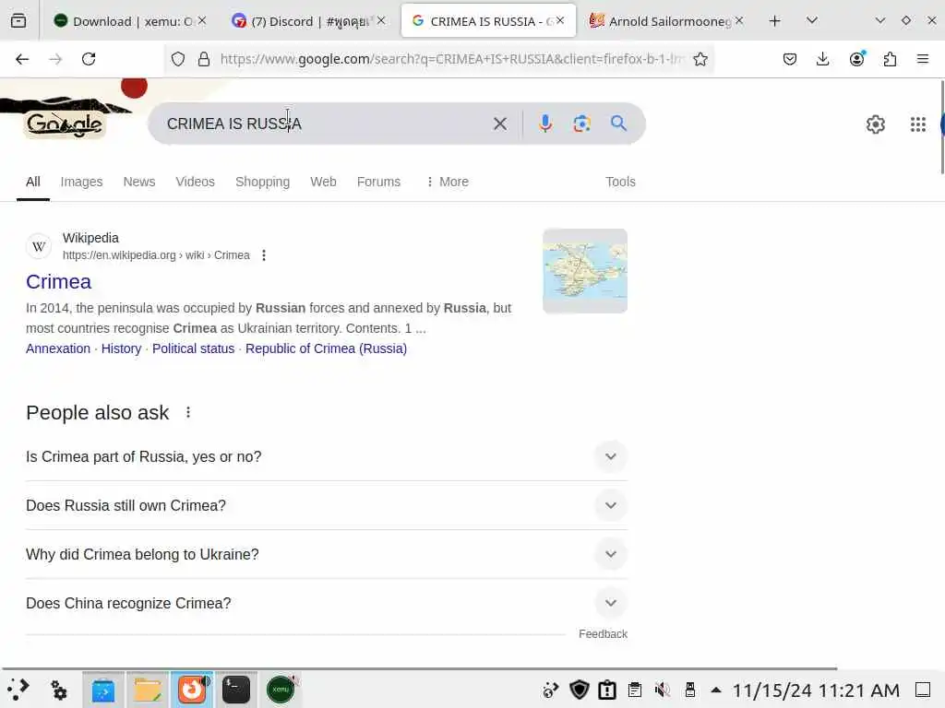Focus the Google search text field
Image resolution: width=945 pixels, height=708 pixels.
[326, 124]
